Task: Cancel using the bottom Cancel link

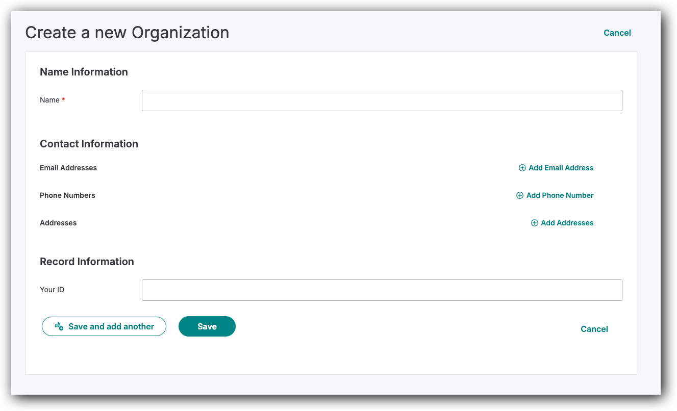Action: click(594, 329)
